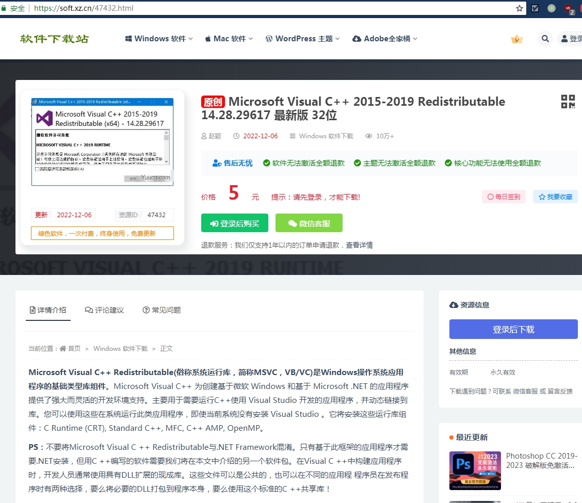582x503 pixels.
Task: Open site search with magnifier icon
Action: click(545, 39)
